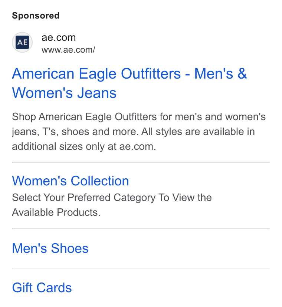The height and width of the screenshot is (307, 282).
Task: Click the "Available Products." text
Action: click(56, 212)
